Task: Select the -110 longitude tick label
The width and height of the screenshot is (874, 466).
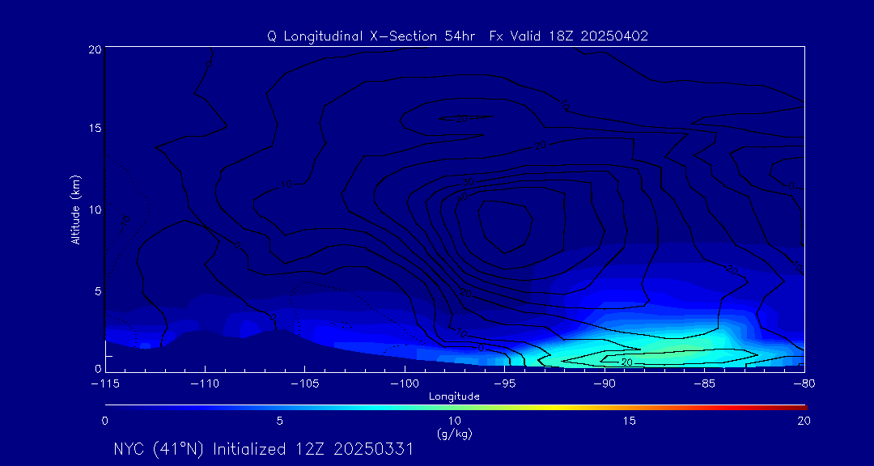Action: 205,384
